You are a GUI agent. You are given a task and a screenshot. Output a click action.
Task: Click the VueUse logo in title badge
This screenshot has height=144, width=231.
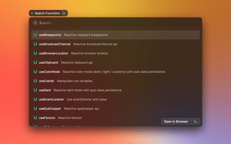click(32, 13)
